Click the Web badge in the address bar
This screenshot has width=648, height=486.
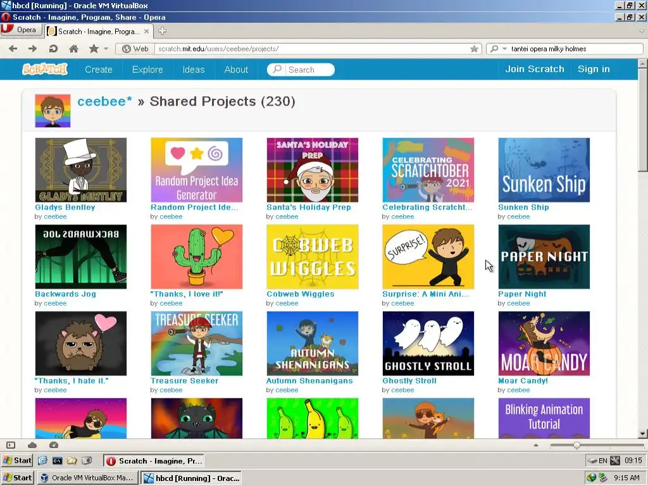tap(135, 49)
